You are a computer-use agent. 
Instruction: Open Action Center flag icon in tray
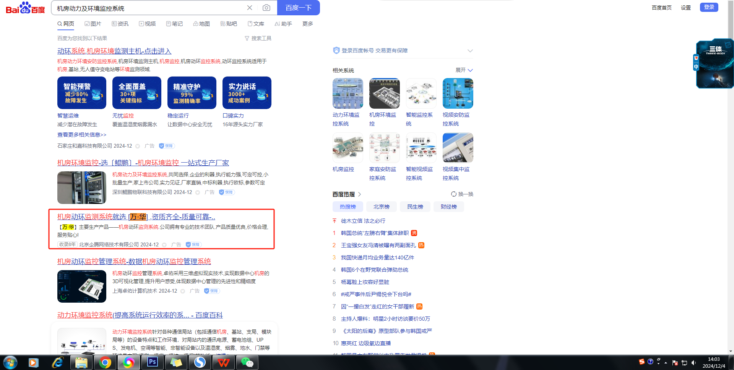click(675, 363)
